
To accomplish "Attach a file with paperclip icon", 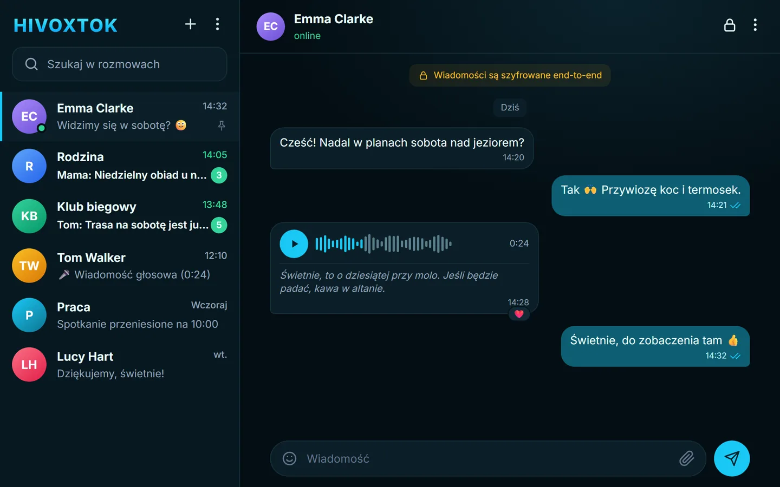I will coord(686,458).
